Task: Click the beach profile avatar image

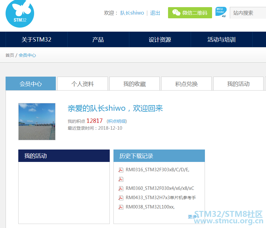Action: 37,122
